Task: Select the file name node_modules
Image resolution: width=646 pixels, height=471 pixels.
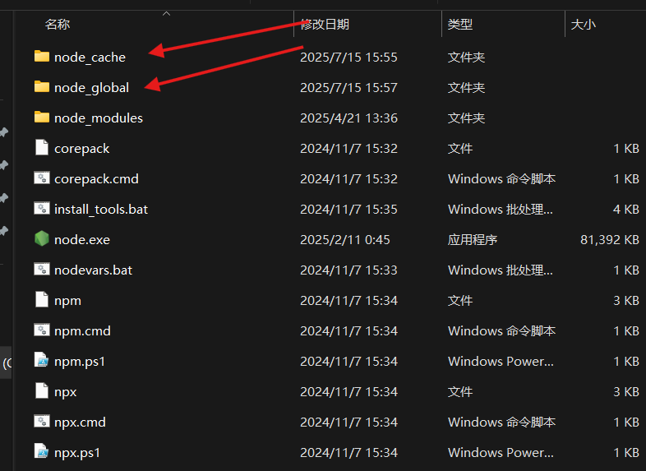Action: click(x=99, y=118)
